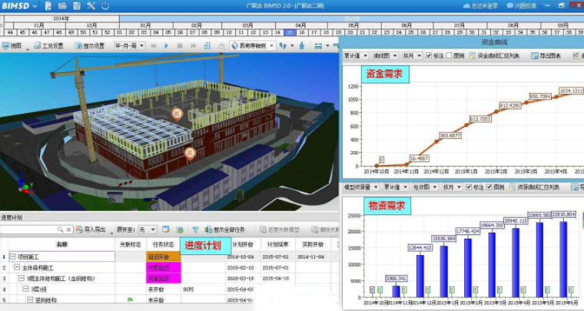Click the new project file icon

pos(48,6)
